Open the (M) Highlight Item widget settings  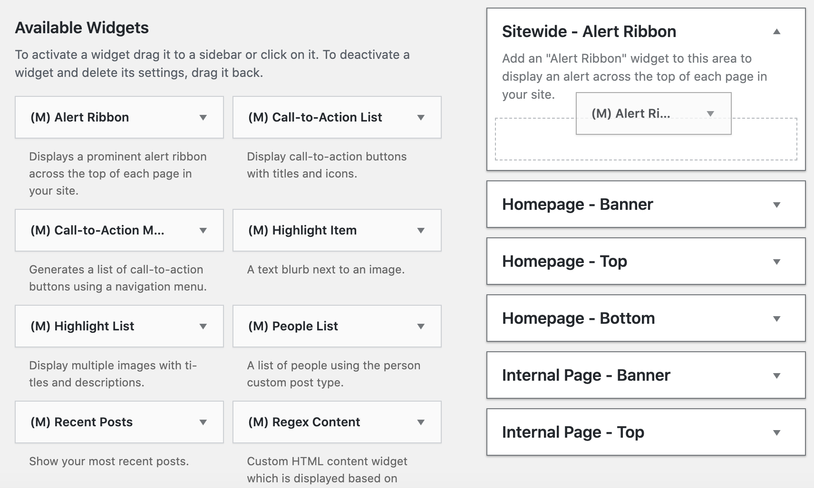click(x=420, y=230)
